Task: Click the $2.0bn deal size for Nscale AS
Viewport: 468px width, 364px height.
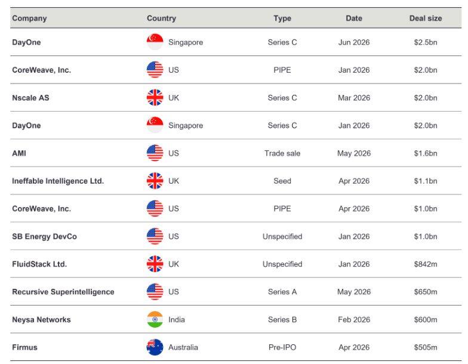Action: click(425, 98)
